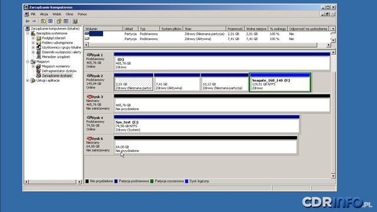Sort by the Stan column header

(204, 29)
